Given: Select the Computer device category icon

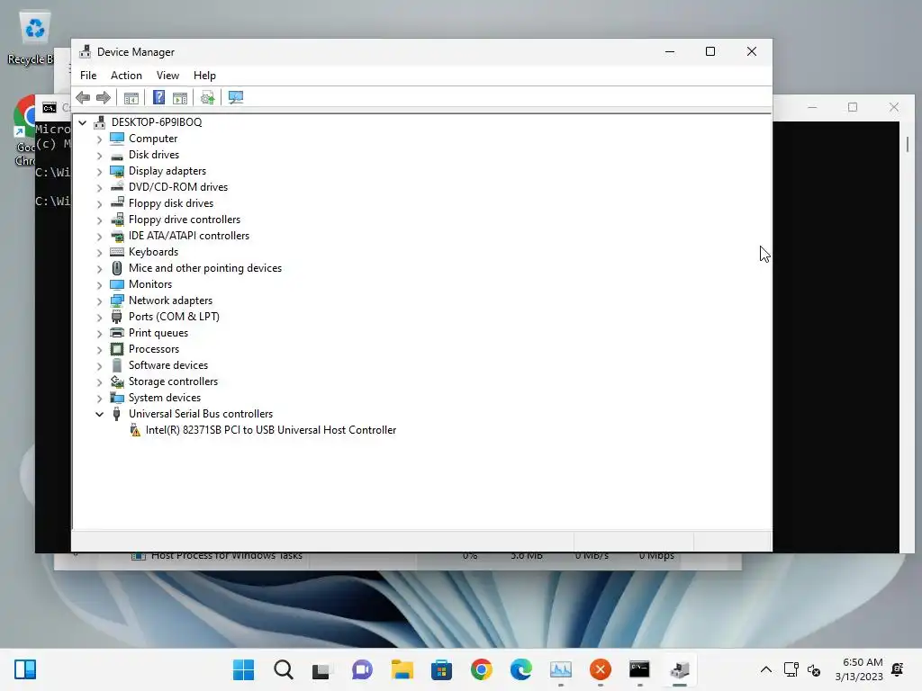Looking at the screenshot, I should [x=117, y=139].
